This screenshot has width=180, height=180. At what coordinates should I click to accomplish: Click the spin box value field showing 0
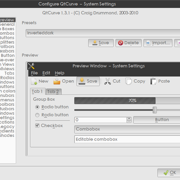pos(100,120)
